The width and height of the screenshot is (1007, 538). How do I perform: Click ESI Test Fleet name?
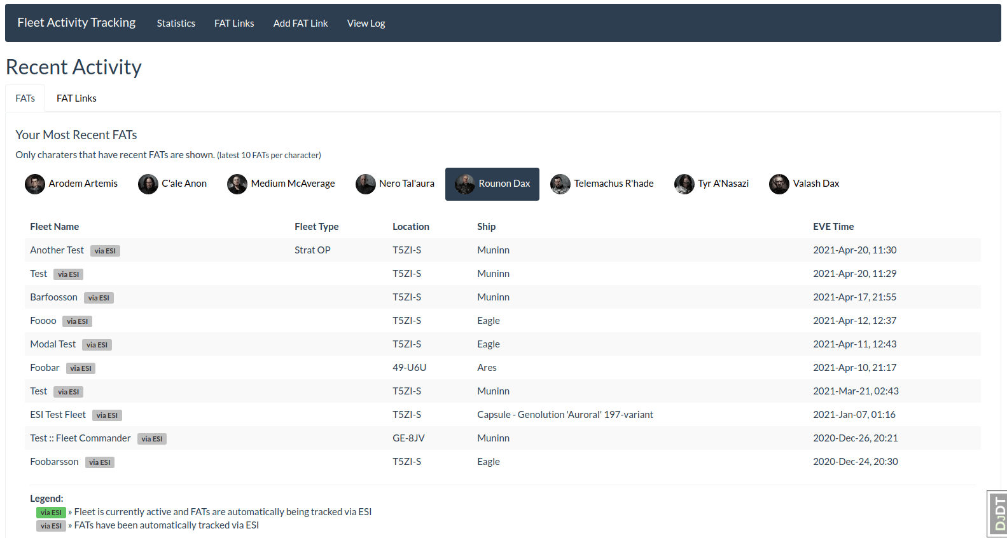(x=58, y=415)
